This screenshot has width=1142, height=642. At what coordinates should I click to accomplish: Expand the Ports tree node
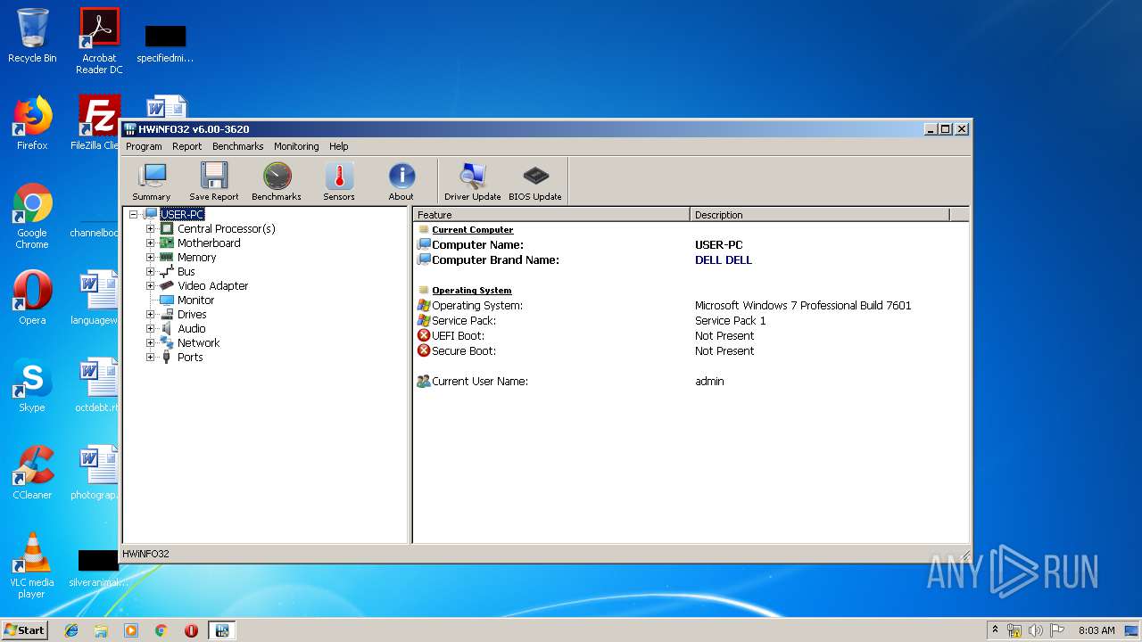point(150,357)
